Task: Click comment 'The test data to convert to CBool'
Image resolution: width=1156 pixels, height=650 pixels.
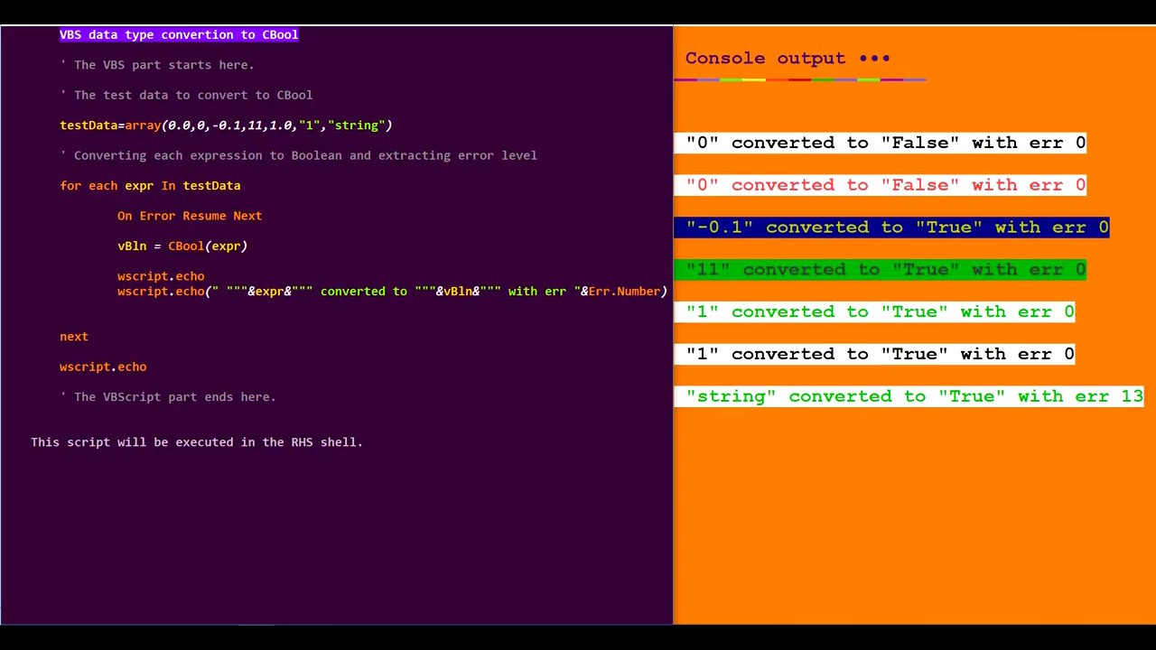Action: pos(186,95)
